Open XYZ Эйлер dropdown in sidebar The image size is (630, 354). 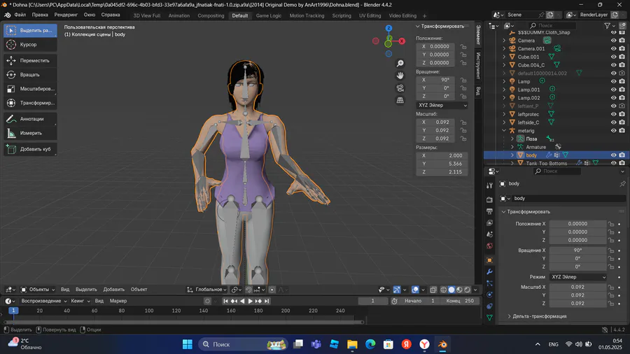(442, 105)
